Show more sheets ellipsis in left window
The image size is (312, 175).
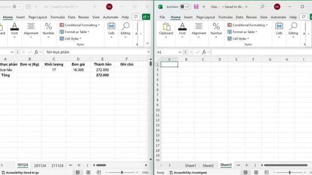point(70,165)
